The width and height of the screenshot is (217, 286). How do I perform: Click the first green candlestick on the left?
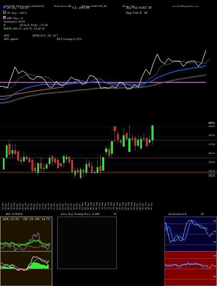tap(3, 164)
